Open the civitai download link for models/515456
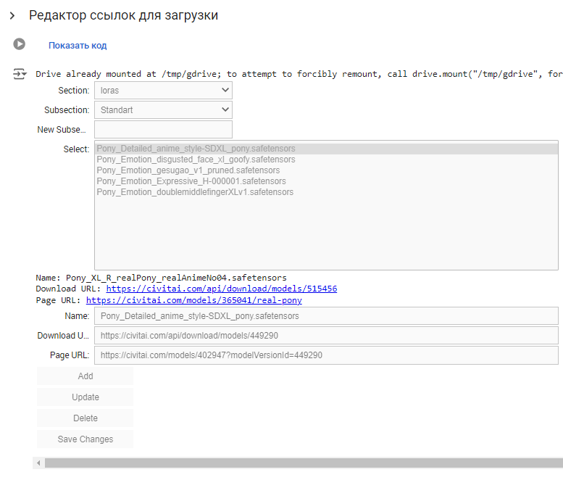Image resolution: width=563 pixels, height=480 pixels. click(x=222, y=289)
